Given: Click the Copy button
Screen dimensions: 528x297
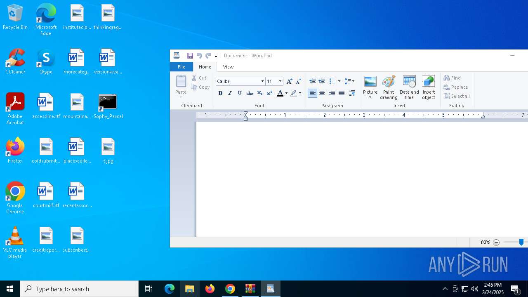Looking at the screenshot, I should pos(201,87).
